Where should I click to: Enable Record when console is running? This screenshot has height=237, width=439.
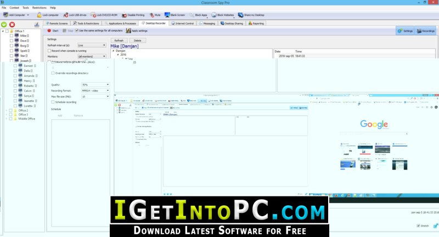(x=49, y=51)
